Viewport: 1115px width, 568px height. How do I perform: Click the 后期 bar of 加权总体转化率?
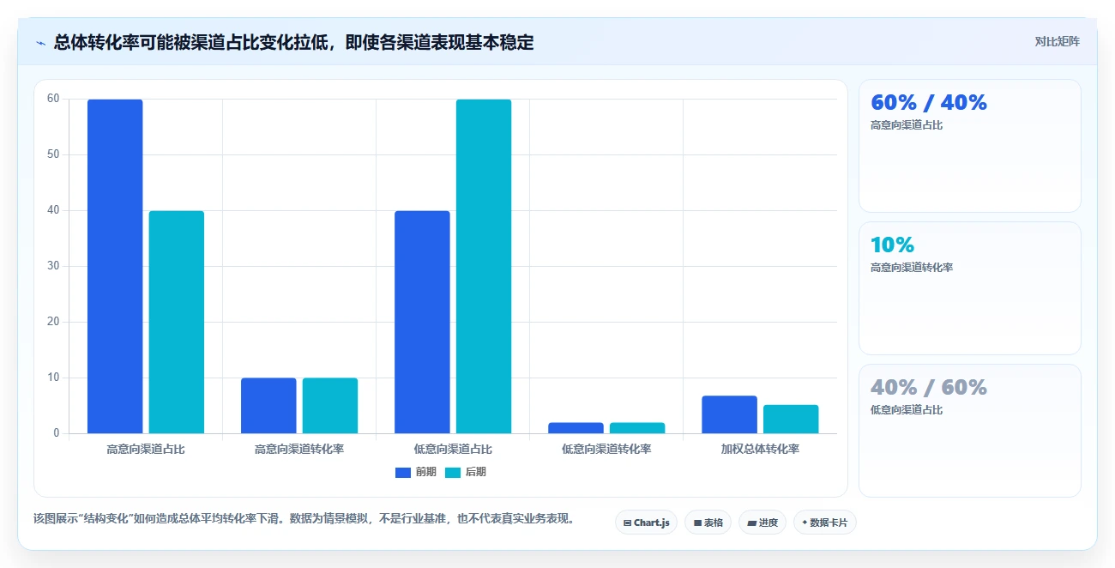pos(791,419)
